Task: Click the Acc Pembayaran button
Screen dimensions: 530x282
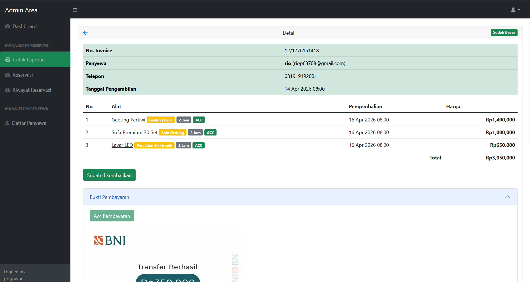Action: pyautogui.click(x=112, y=216)
